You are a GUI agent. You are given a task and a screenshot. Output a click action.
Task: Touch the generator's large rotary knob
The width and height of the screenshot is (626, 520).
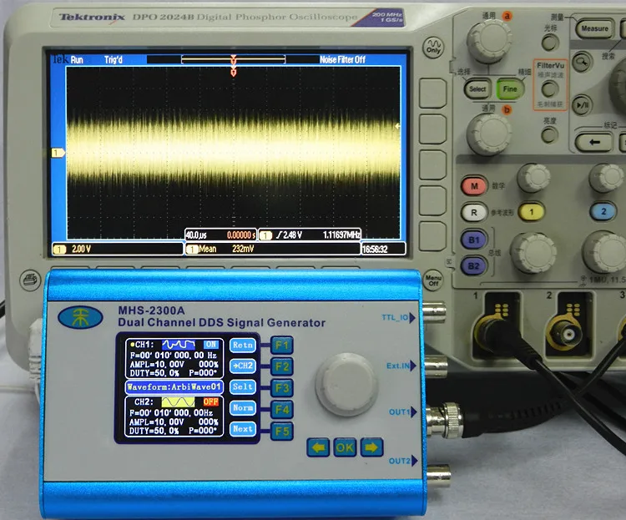click(x=346, y=384)
